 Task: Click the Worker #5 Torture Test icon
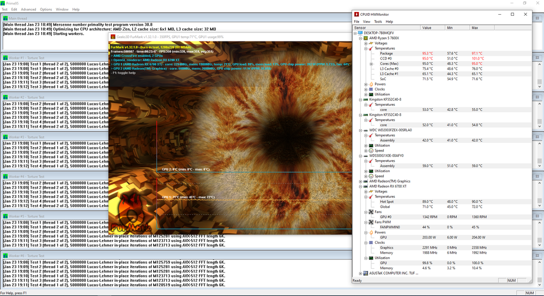click(x=5, y=216)
